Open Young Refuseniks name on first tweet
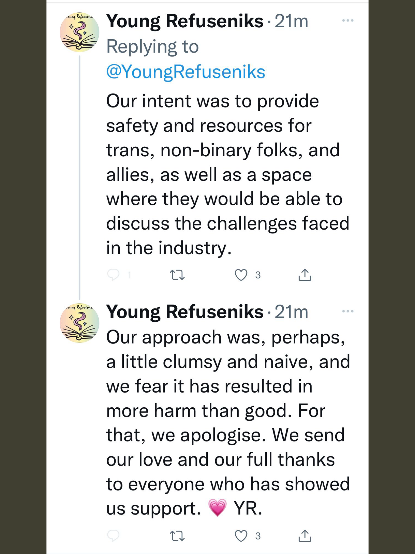Image resolution: width=415 pixels, height=554 pixels. click(x=185, y=21)
